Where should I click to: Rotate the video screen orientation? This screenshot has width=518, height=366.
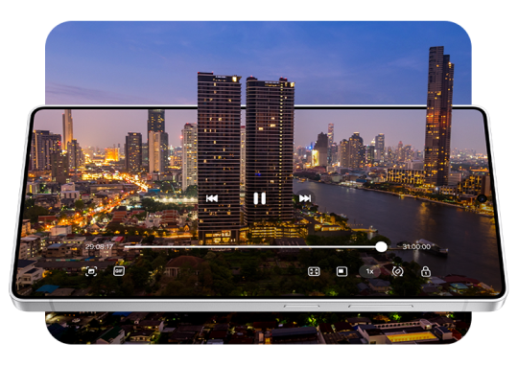tap(398, 271)
